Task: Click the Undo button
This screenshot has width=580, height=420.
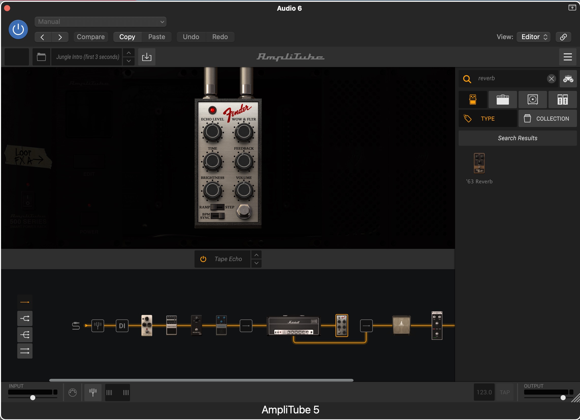Action: point(191,37)
